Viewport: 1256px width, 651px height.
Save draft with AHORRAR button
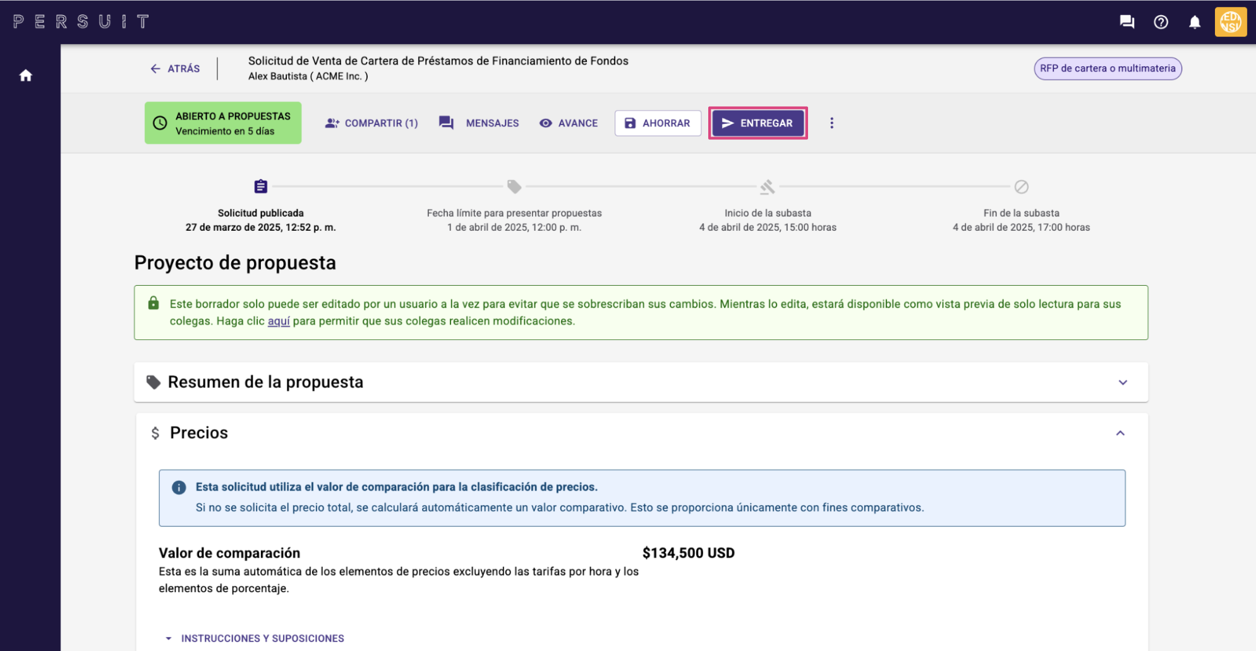[x=658, y=123]
